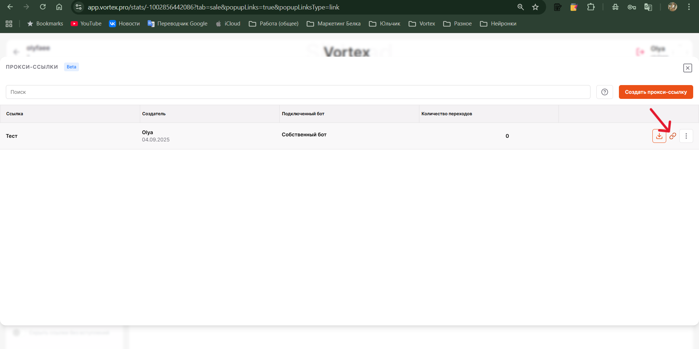Open the browser apps grid icon
The image size is (699, 349).
pyautogui.click(x=9, y=24)
